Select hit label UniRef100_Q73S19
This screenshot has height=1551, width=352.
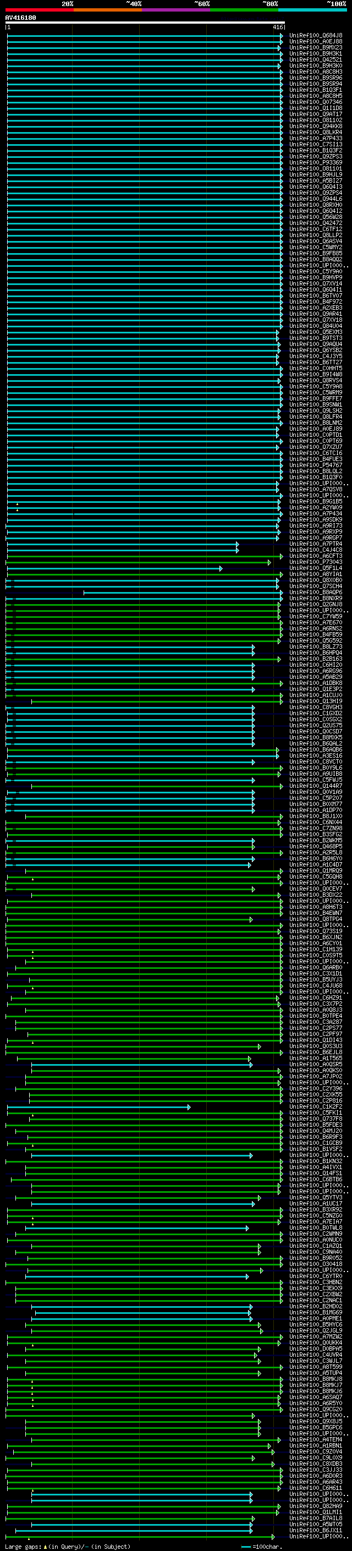[316, 931]
